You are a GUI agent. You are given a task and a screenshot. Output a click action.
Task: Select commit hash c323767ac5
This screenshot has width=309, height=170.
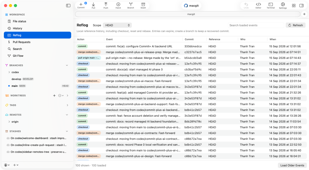point(193,52)
